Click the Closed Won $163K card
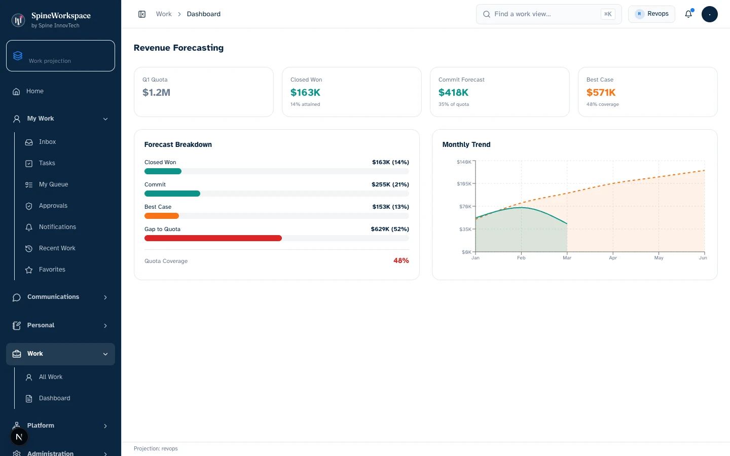 pos(352,92)
